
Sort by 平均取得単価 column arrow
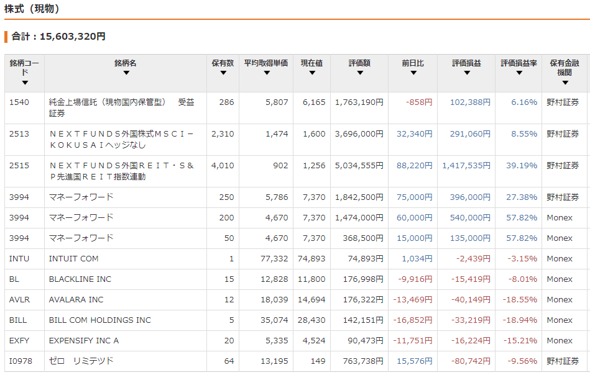coord(267,73)
